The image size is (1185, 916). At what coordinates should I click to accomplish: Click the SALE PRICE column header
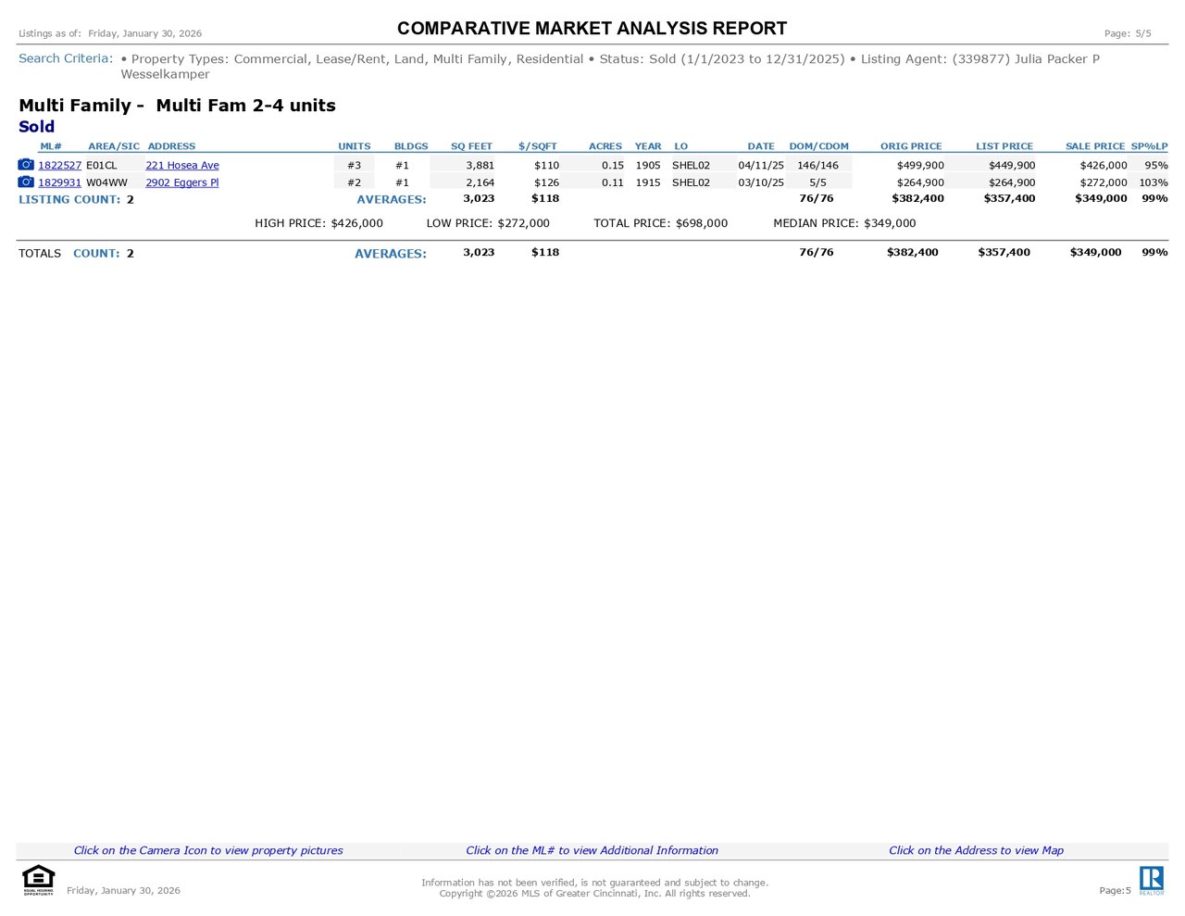tap(1094, 146)
